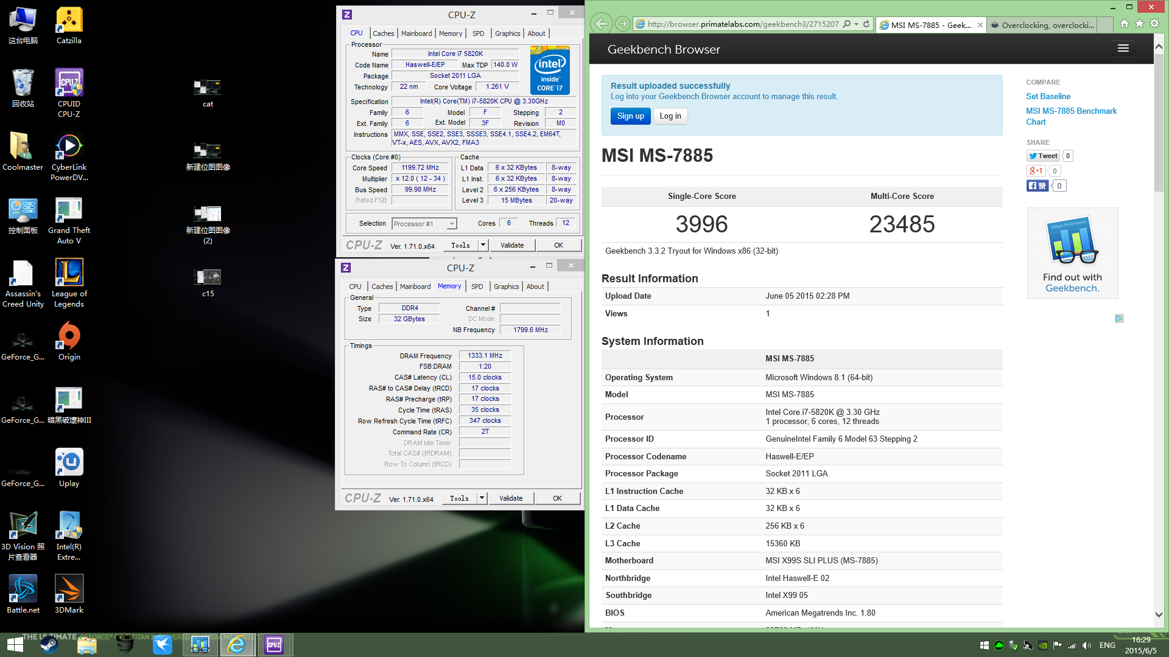Click the Find out with Geekbench ad

[1072, 253]
